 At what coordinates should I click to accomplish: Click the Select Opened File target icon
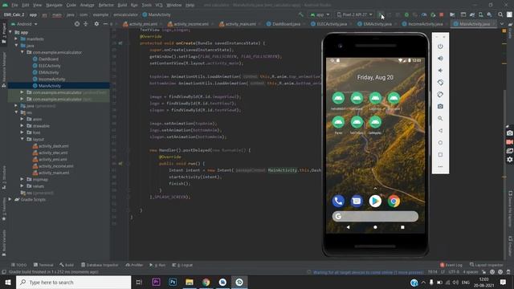[x=77, y=24]
